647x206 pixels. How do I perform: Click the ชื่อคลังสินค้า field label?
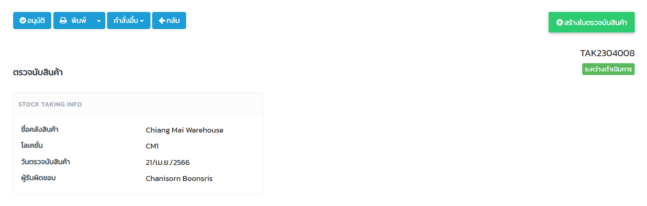pos(40,130)
